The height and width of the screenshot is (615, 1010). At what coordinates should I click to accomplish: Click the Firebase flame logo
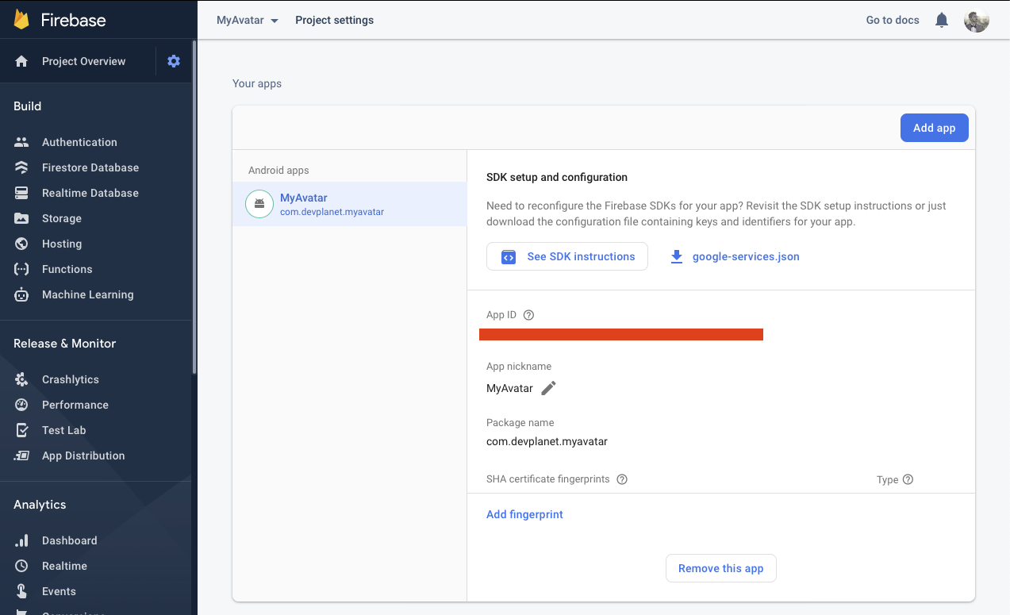tap(21, 20)
